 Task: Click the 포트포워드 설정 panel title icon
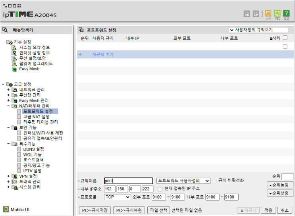[x=81, y=30]
